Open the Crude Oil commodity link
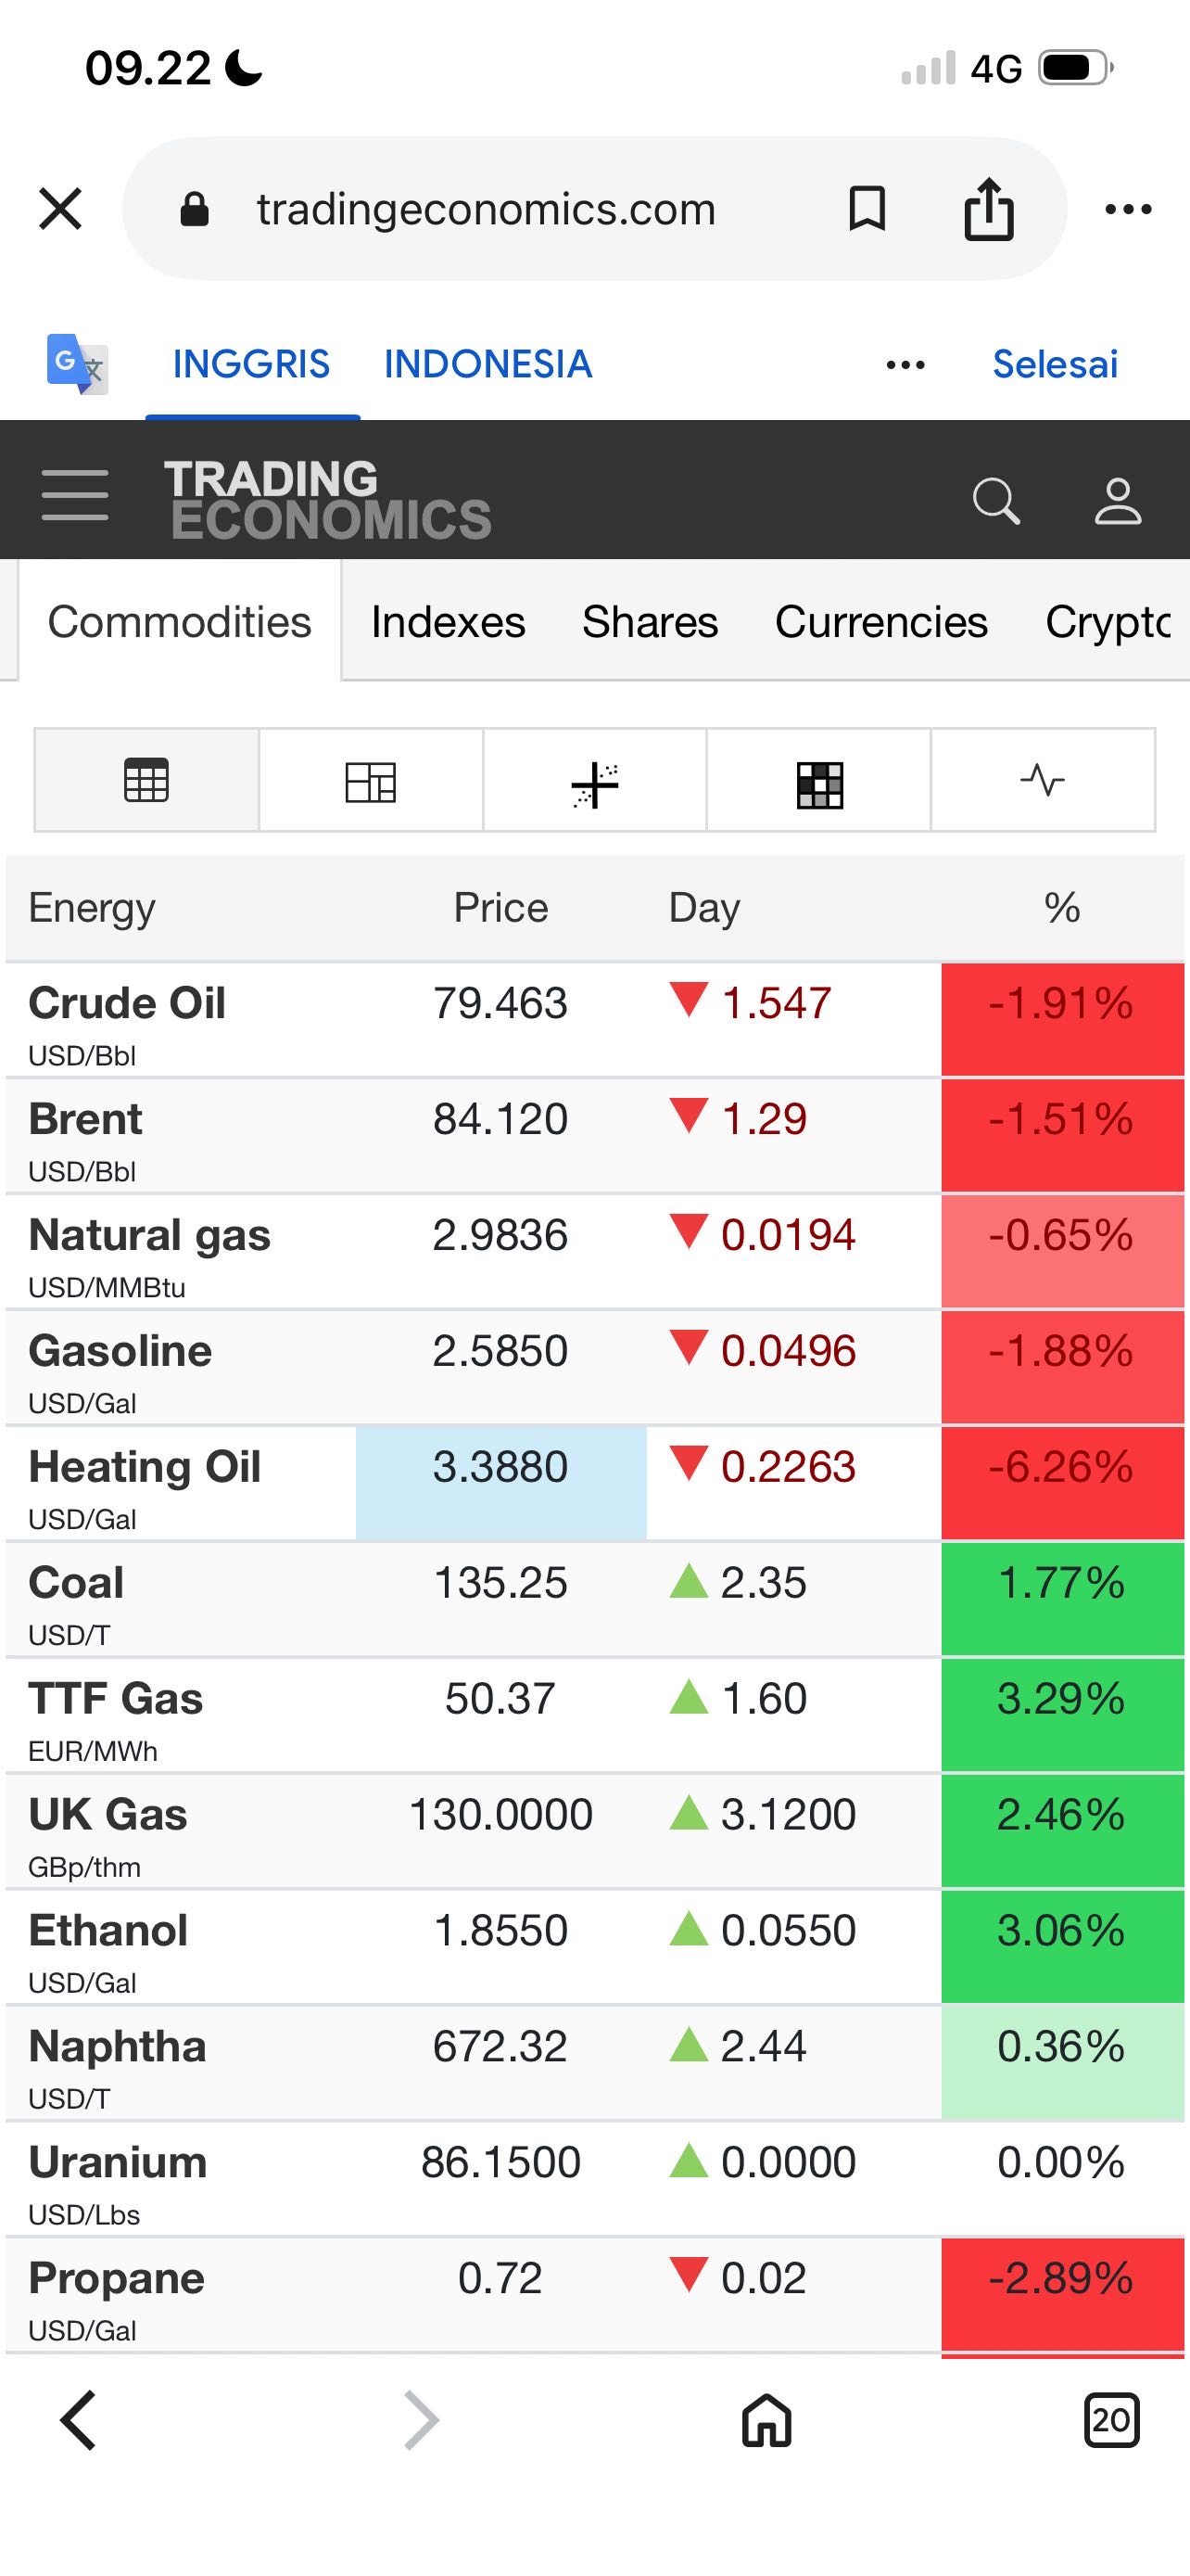The width and height of the screenshot is (1190, 2576). (x=127, y=1003)
